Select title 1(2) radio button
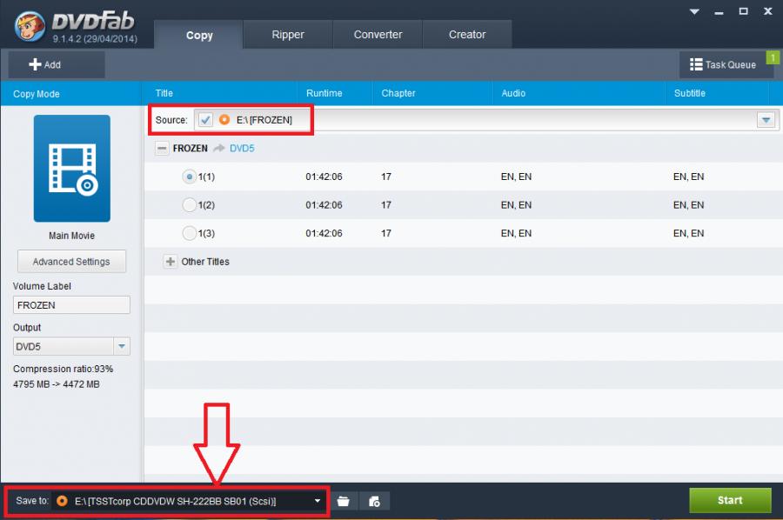Screen dimensions: 783x520 pos(190,205)
